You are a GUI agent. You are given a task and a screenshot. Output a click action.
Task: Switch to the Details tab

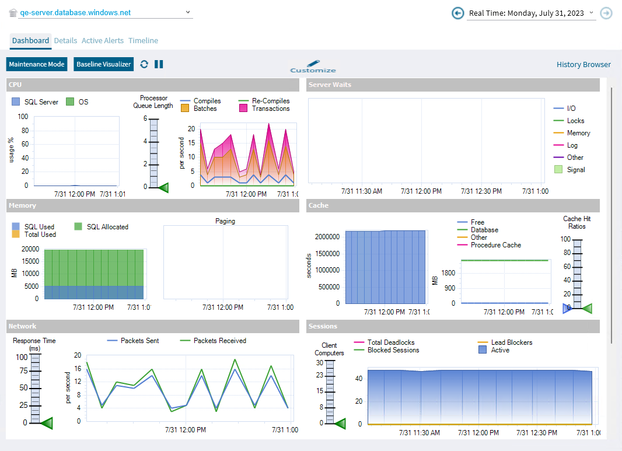pos(65,41)
